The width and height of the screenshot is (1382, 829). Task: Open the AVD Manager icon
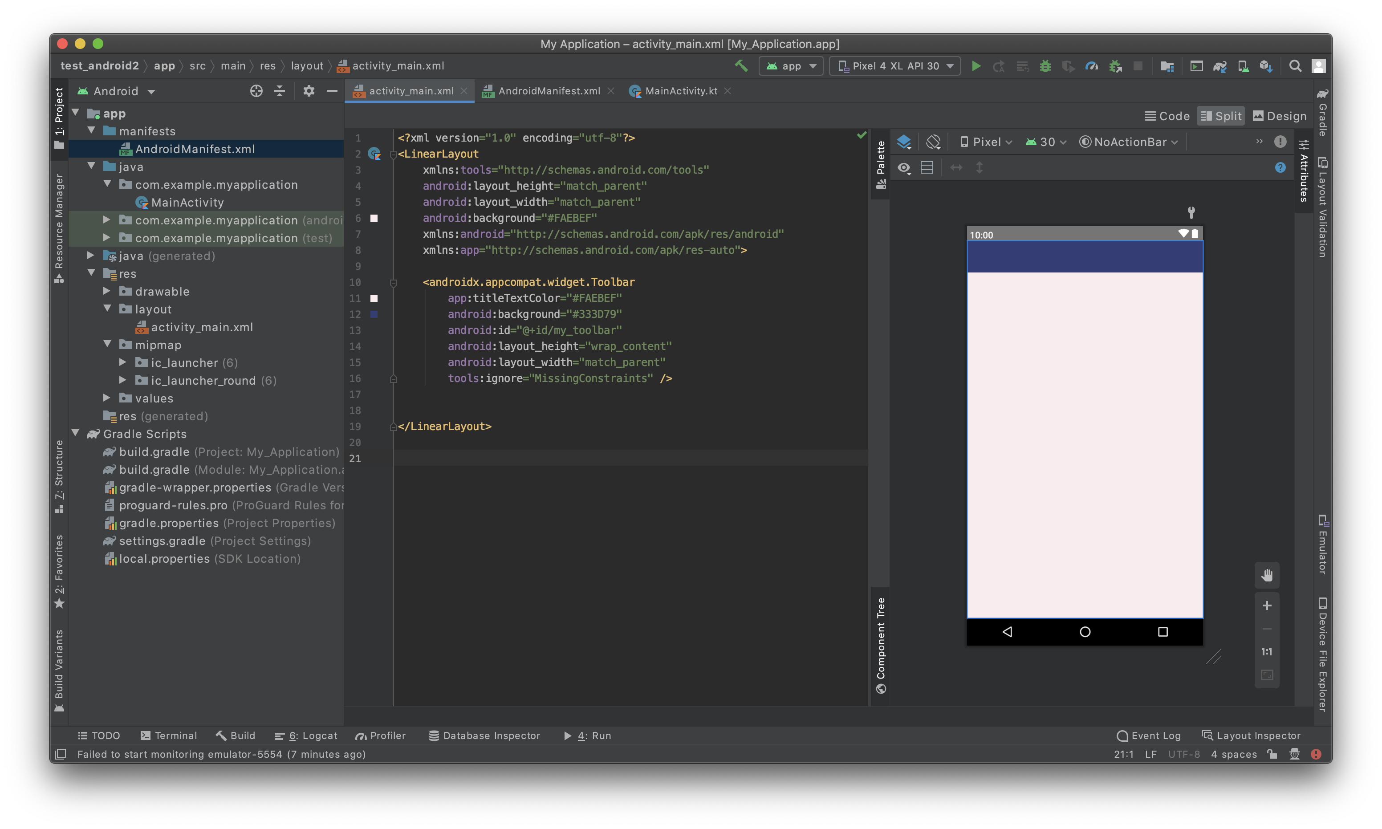click(x=1243, y=66)
